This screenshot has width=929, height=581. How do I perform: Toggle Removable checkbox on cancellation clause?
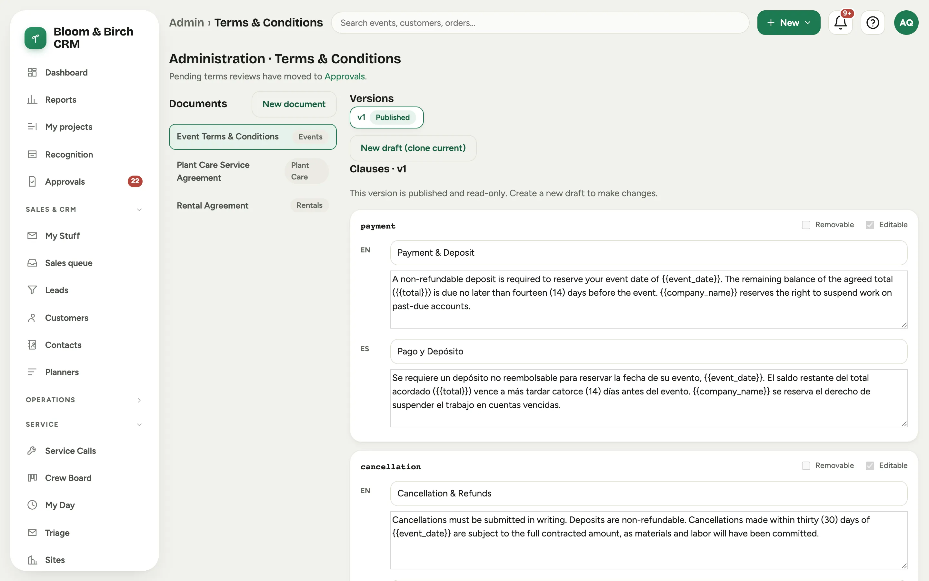(x=806, y=466)
